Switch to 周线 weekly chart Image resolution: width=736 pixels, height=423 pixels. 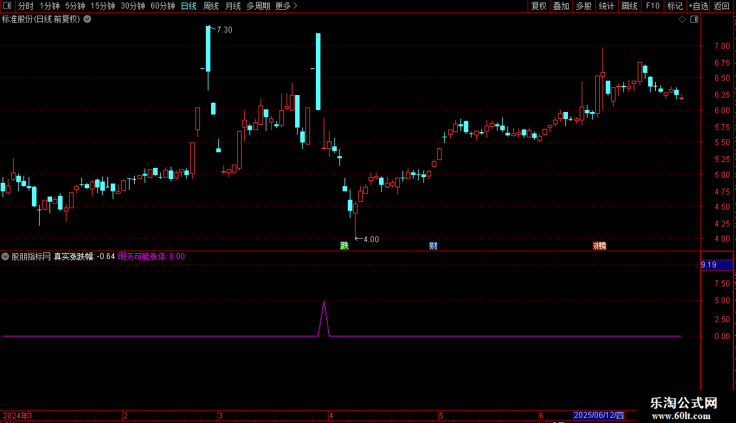211,6
